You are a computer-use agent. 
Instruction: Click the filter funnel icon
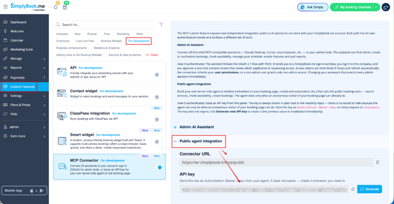(162, 25)
